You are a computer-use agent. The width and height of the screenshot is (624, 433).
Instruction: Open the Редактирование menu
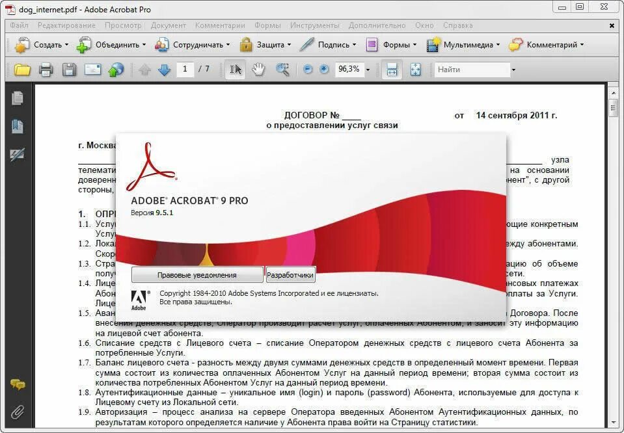coord(66,25)
